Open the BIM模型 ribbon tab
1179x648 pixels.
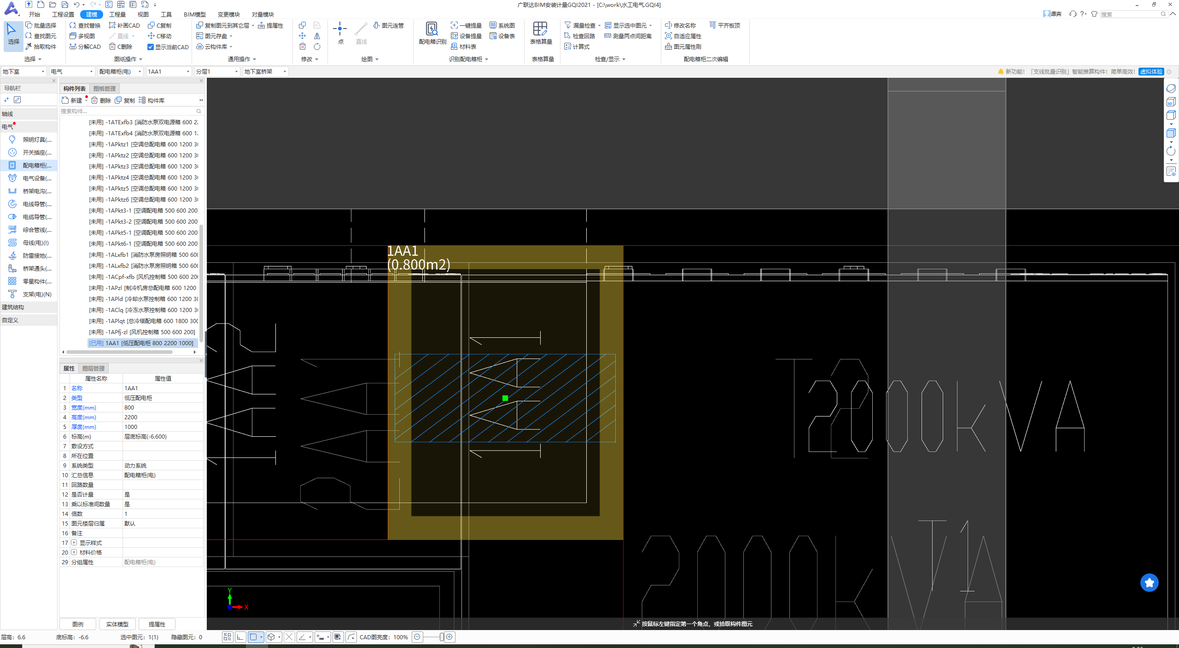click(x=195, y=14)
